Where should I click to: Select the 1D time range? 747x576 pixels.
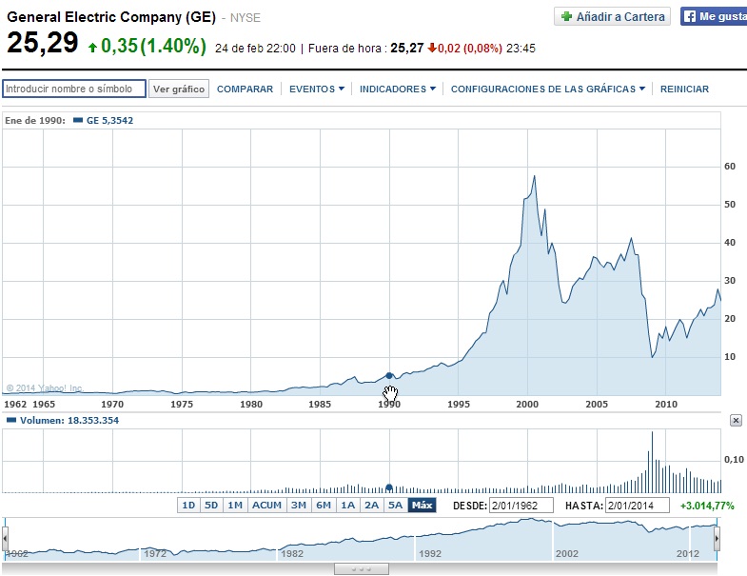[x=188, y=505]
